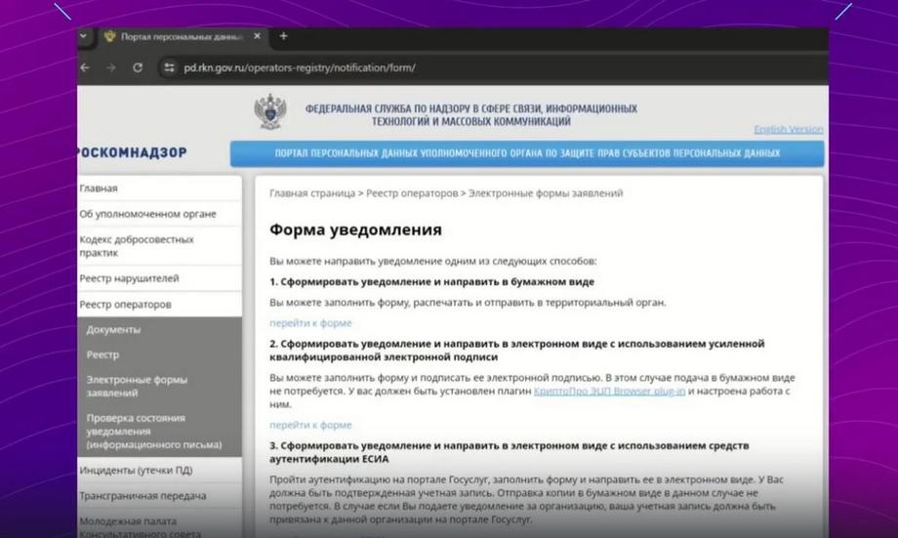
Task: Collapse the Реестр операторов section
Action: tap(159, 305)
